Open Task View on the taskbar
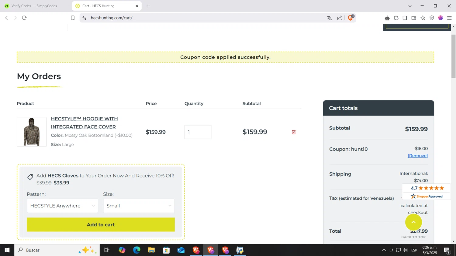The height and width of the screenshot is (256, 456). 107,250
